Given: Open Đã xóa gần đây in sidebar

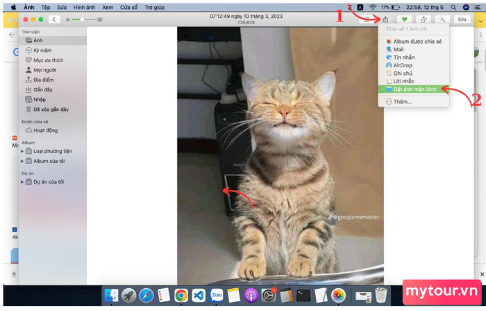Looking at the screenshot, I should [52, 109].
